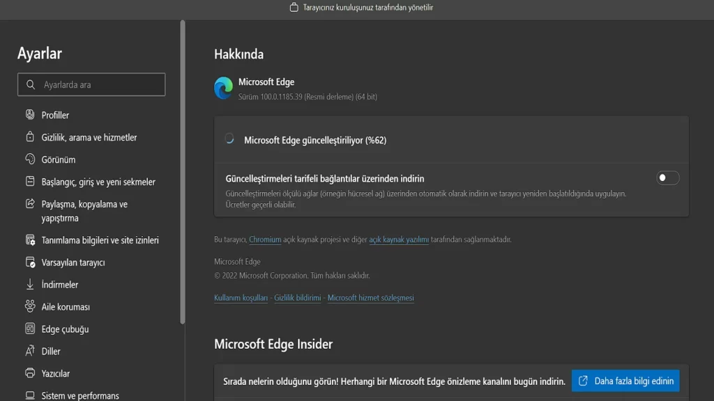This screenshot has height=401, width=714.
Task: Go to Sistem ve performans settings
Action: click(80, 395)
